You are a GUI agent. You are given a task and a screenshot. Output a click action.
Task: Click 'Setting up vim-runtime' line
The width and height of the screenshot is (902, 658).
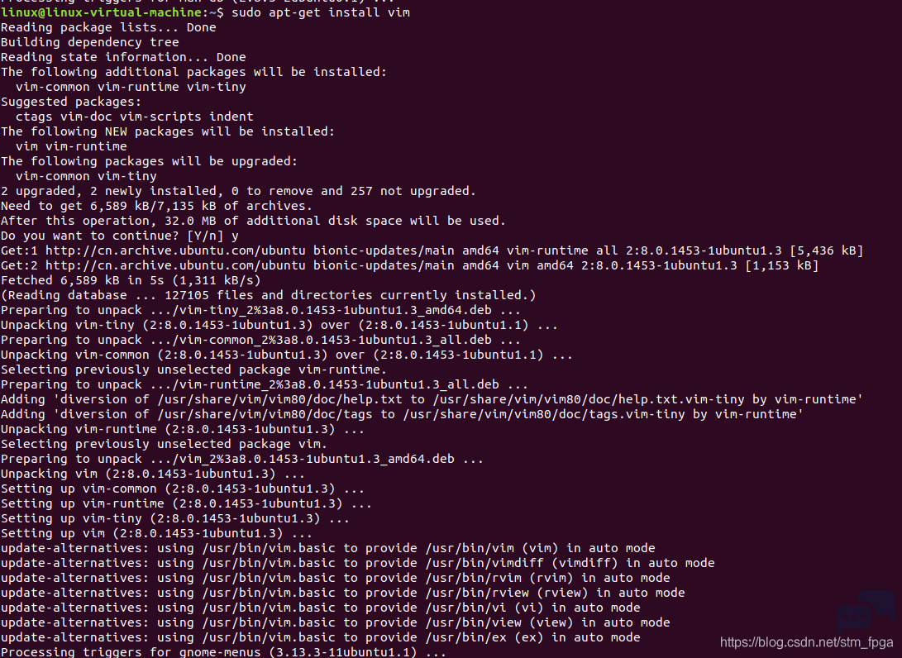tap(186, 504)
